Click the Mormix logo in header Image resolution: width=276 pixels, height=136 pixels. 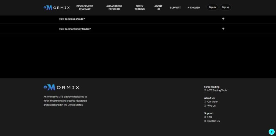pyautogui.click(x=57, y=8)
